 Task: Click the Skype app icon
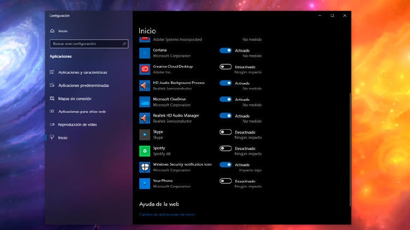144,135
